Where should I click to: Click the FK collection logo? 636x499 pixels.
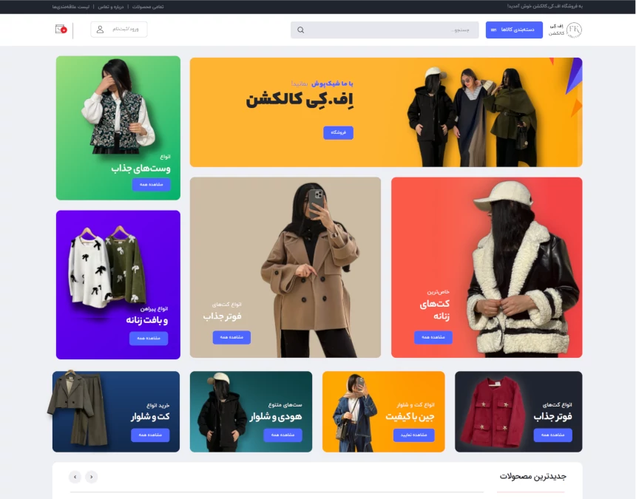click(574, 30)
